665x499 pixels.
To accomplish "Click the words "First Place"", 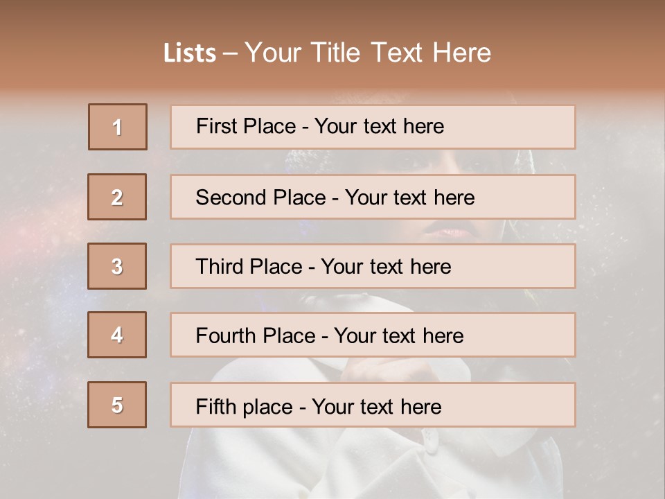I will click(247, 126).
